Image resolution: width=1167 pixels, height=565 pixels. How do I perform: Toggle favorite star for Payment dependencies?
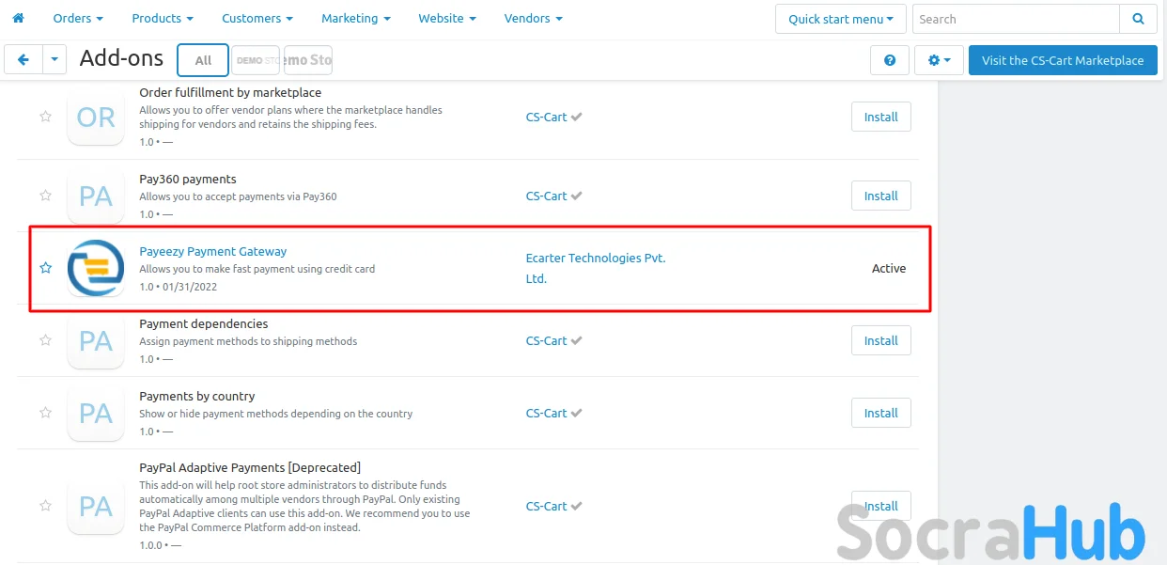pyautogui.click(x=45, y=340)
